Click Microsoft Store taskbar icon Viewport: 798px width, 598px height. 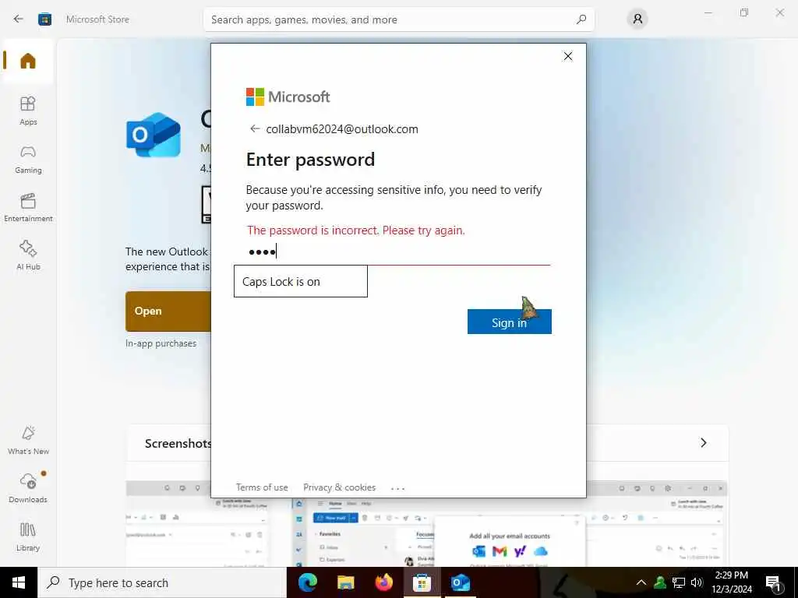pos(422,582)
